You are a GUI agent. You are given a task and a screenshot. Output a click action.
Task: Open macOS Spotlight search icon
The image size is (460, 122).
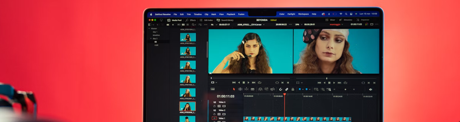coord(346,14)
